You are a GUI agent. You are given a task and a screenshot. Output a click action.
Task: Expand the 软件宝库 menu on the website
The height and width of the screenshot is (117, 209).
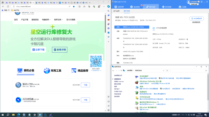coord(58,20)
